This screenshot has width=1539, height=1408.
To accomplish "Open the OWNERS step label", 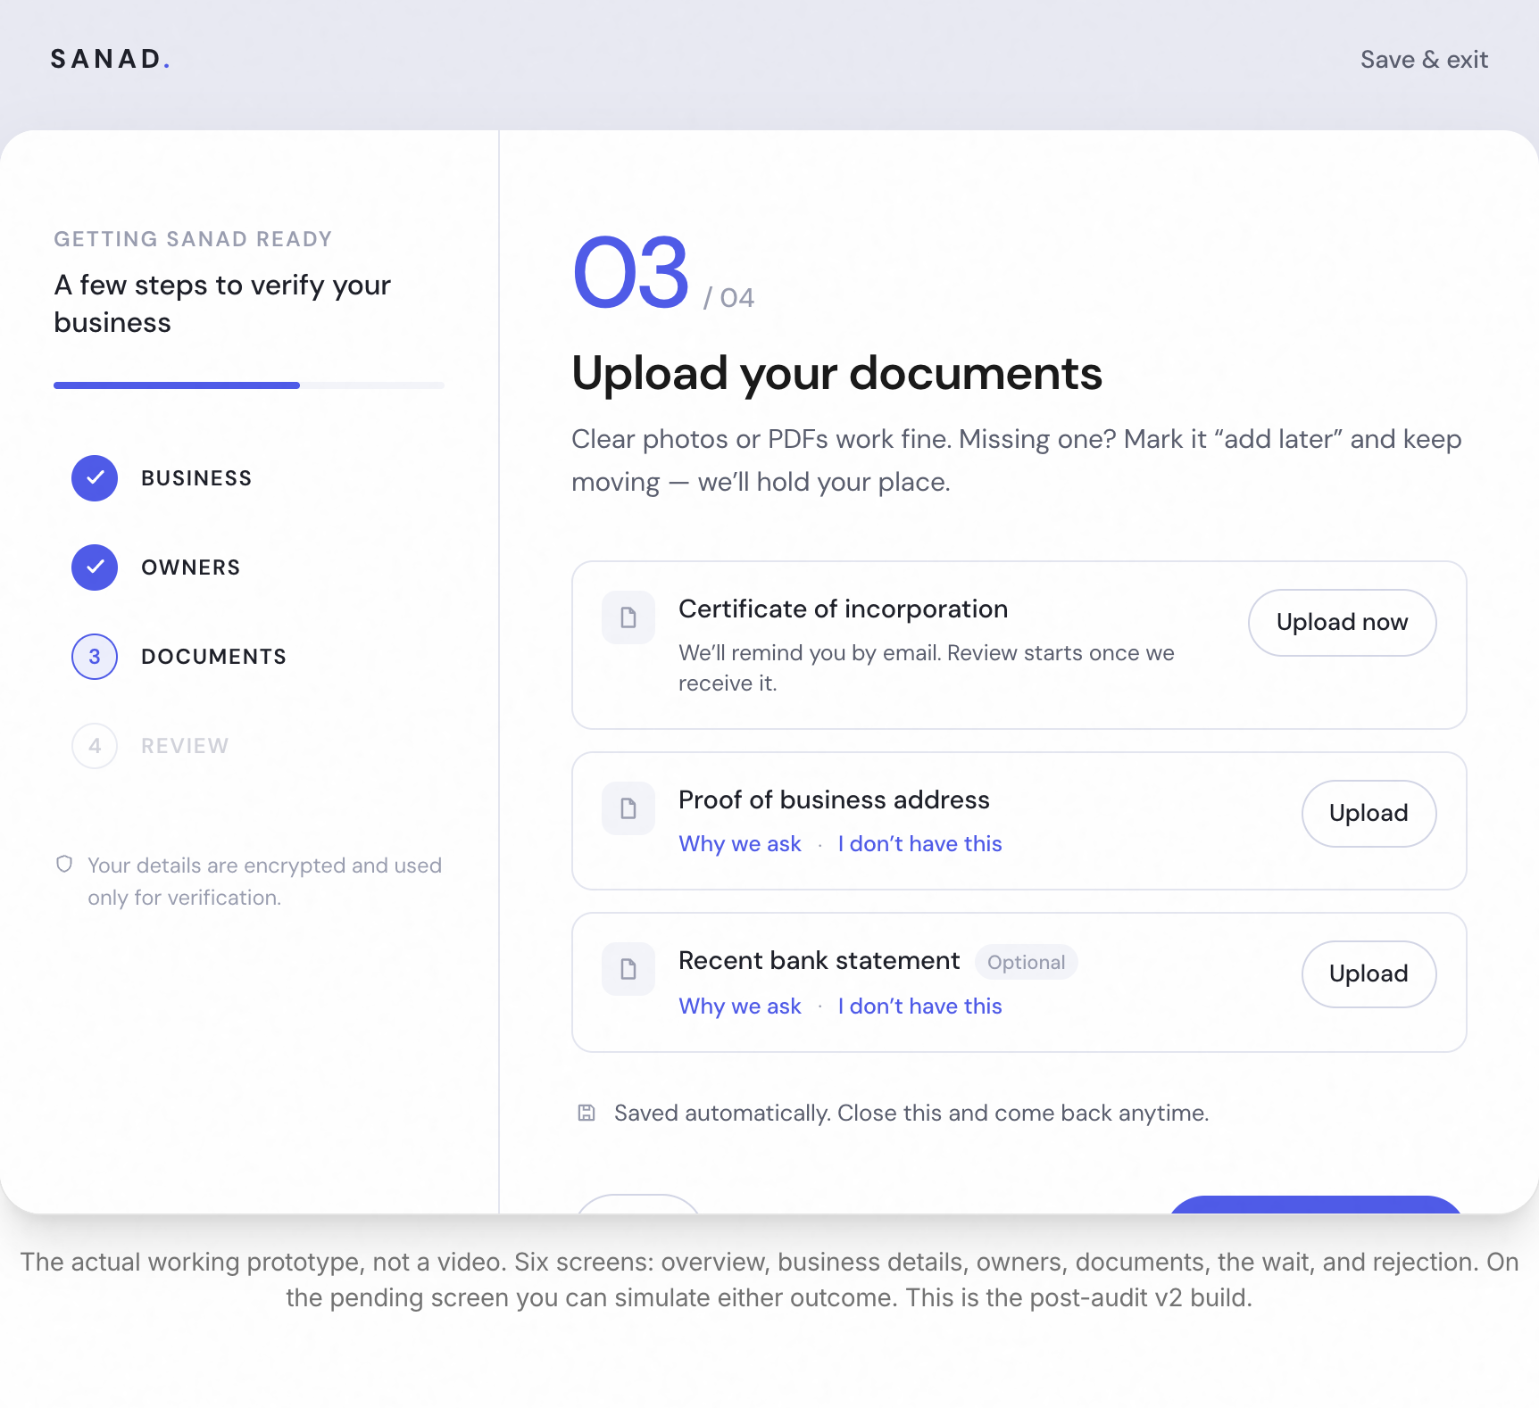I will pos(191,567).
